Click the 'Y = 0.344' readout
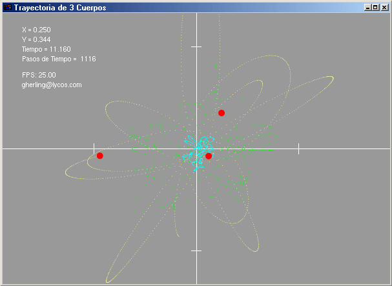The image size is (392, 286). point(37,39)
